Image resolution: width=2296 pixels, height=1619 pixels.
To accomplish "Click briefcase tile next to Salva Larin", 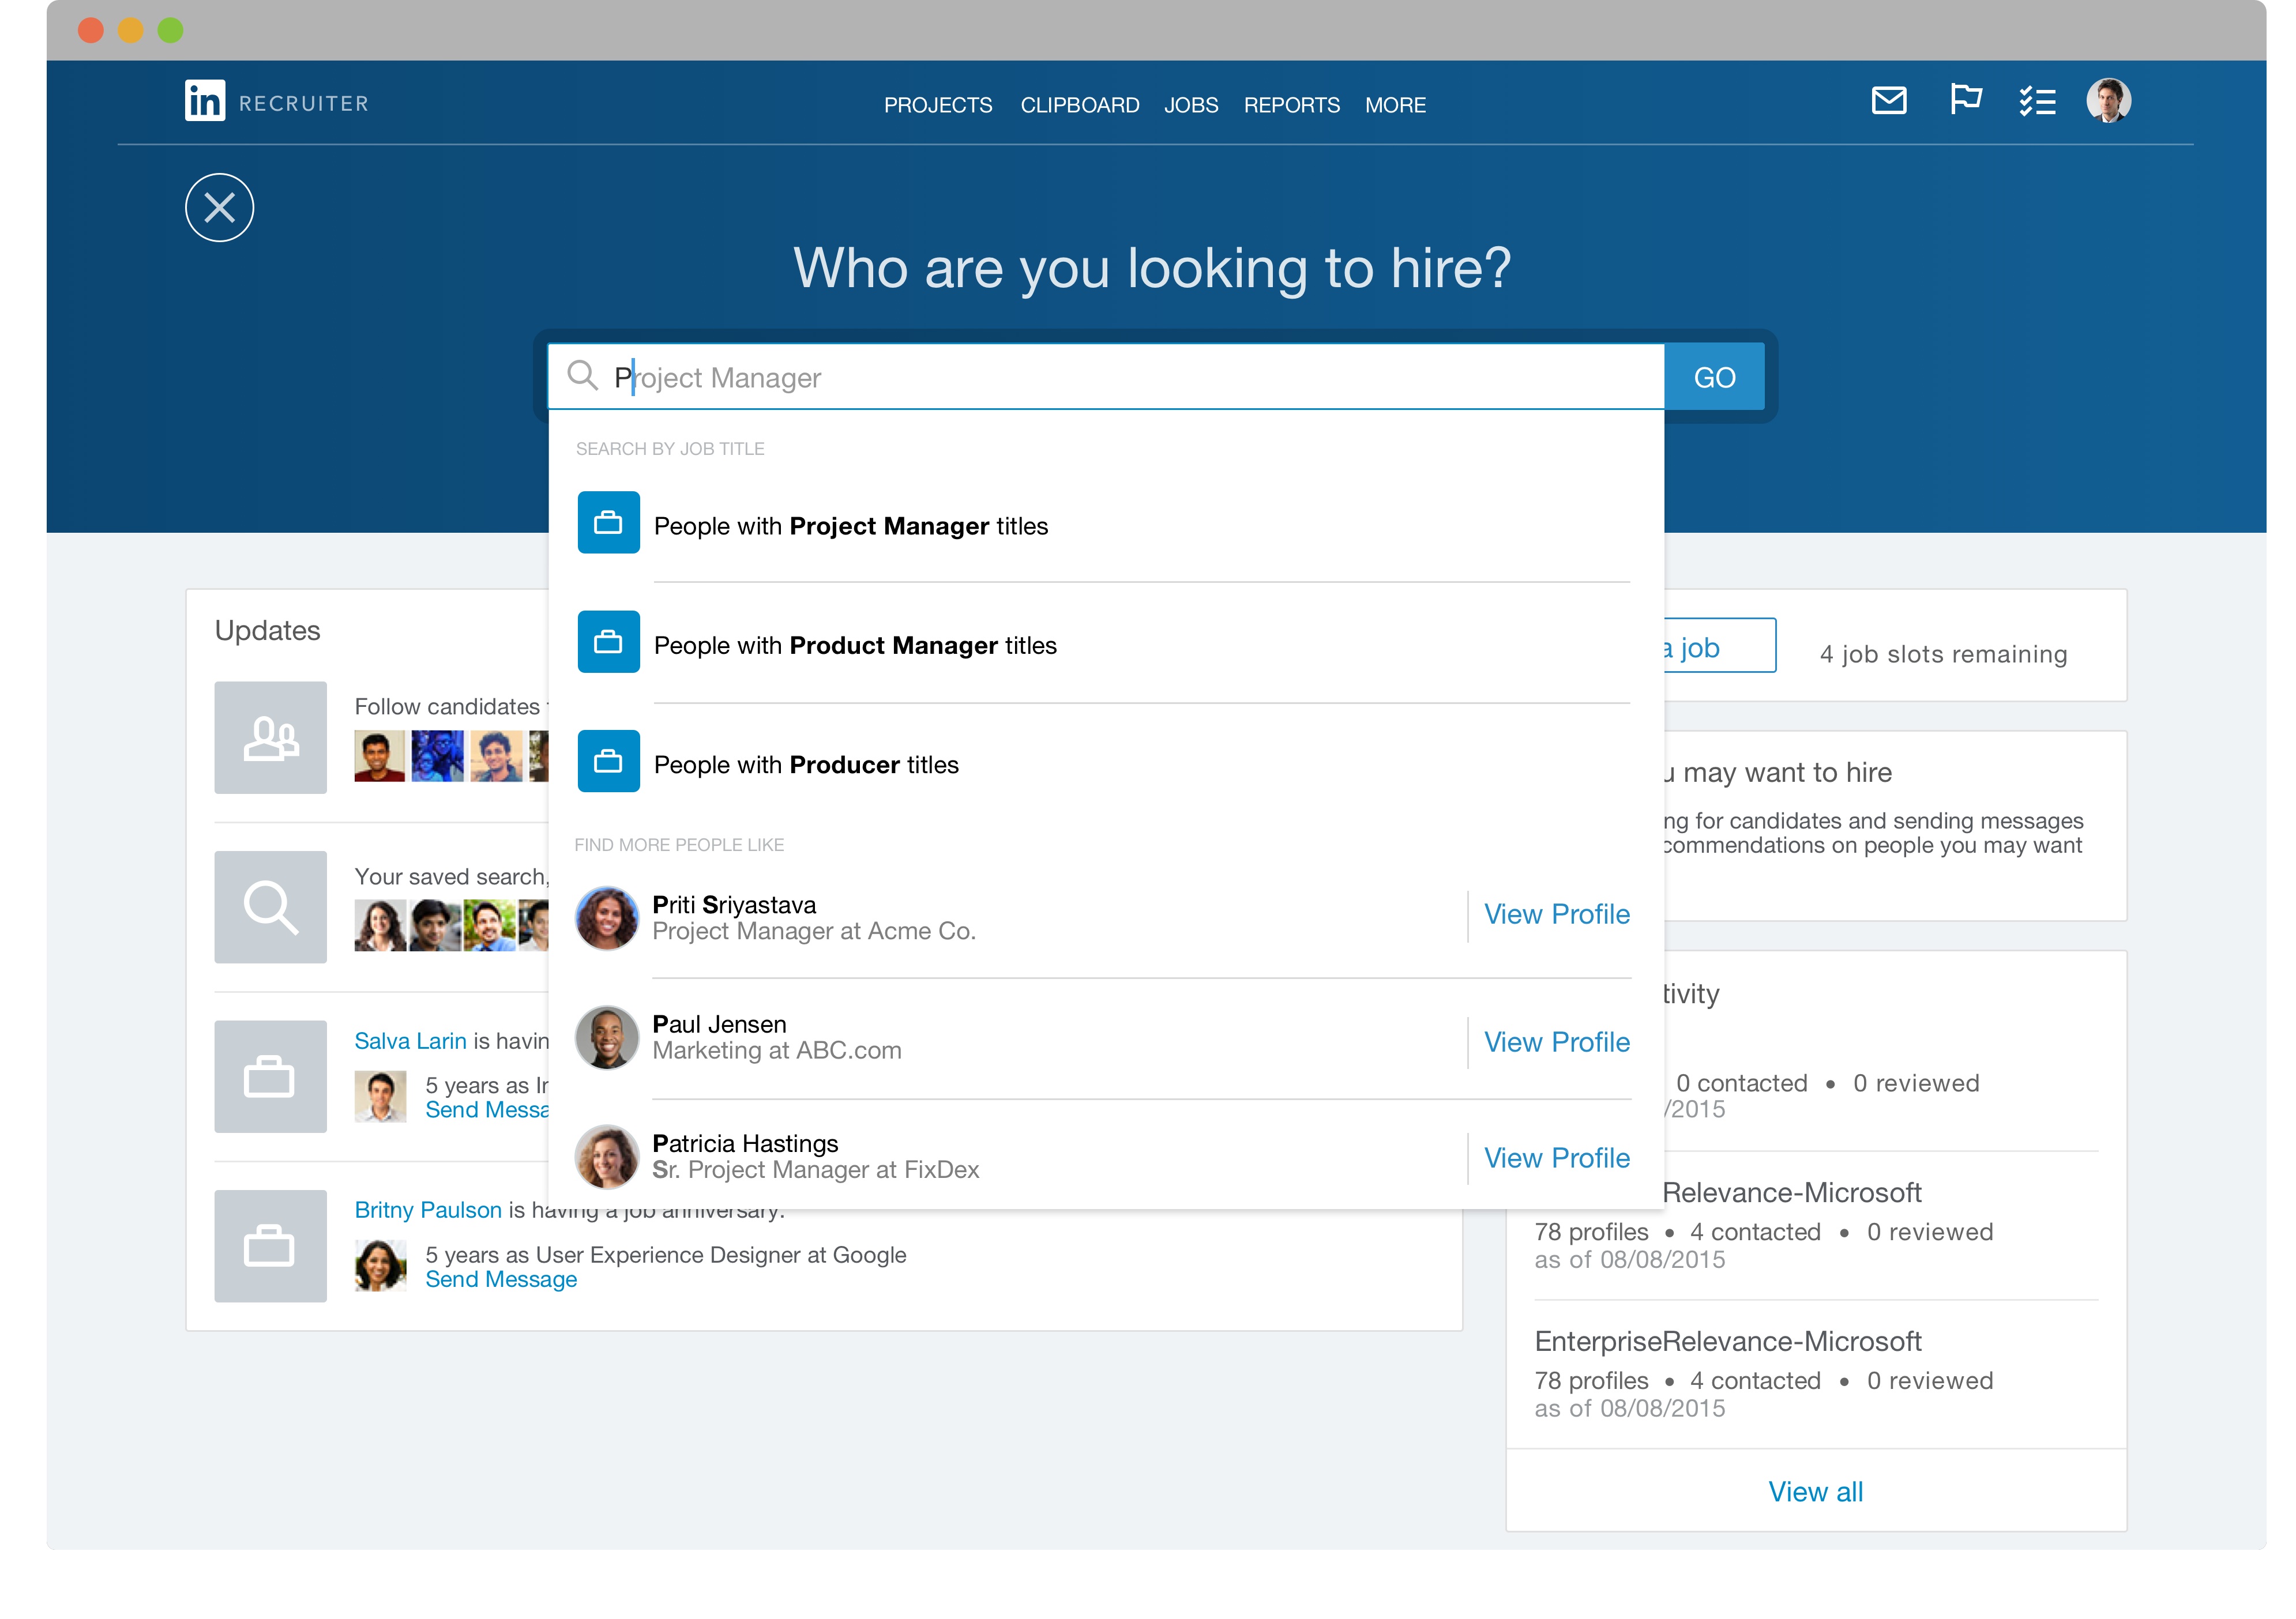I will 270,1077.
